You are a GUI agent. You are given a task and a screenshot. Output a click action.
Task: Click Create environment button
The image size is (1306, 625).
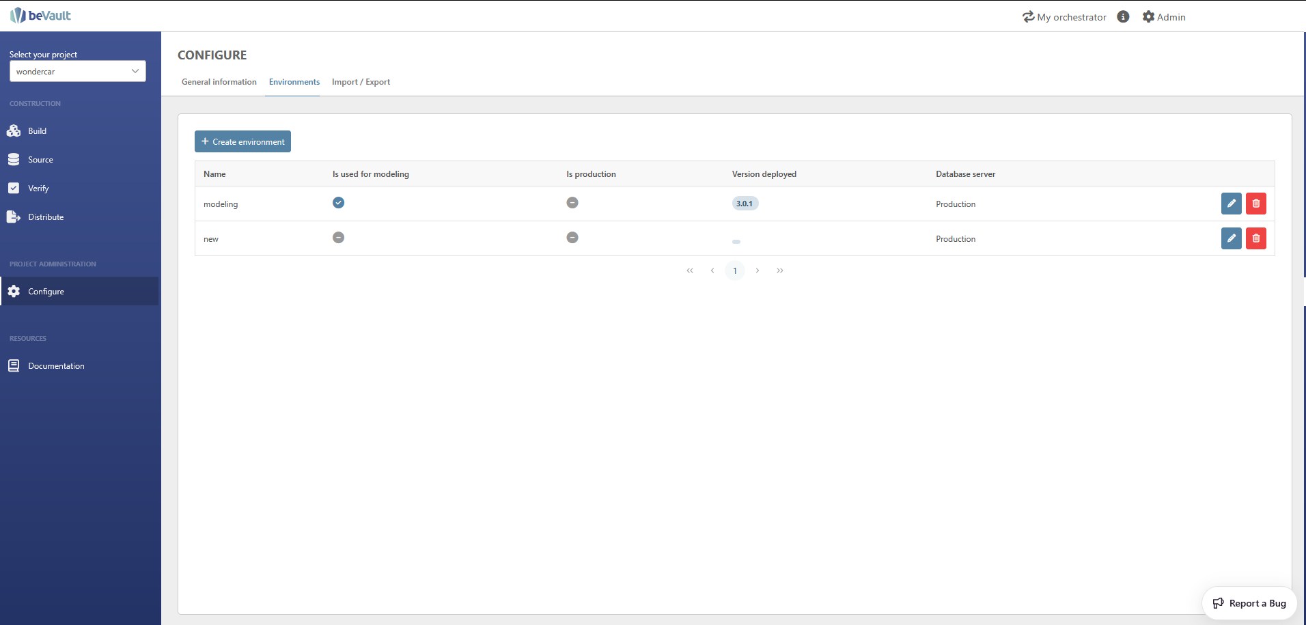[242, 141]
